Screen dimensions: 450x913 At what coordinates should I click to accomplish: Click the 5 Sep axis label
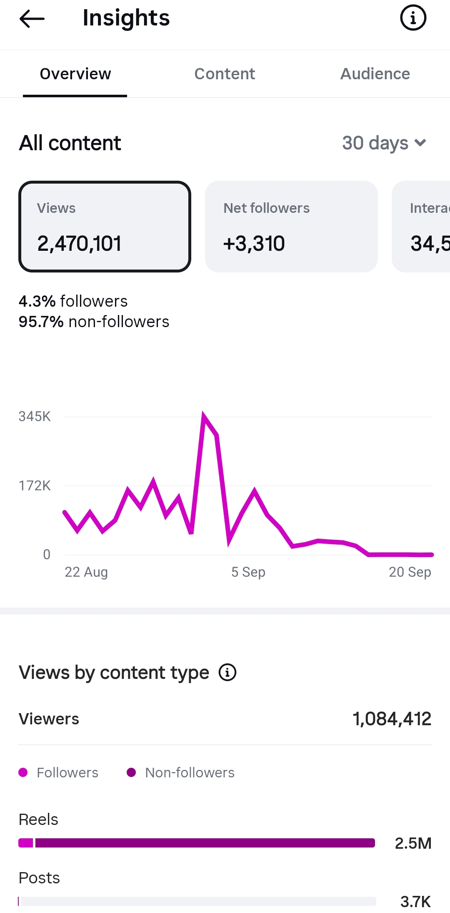click(x=248, y=572)
